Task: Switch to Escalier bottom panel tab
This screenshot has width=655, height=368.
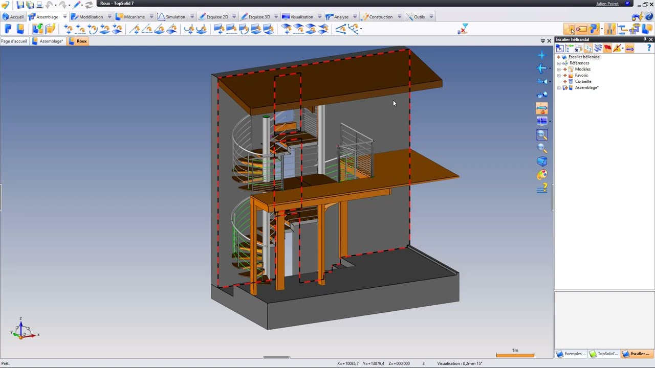Action: click(637, 354)
